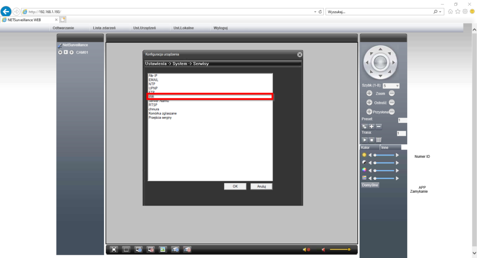Click the Zoom plus button

point(369,94)
